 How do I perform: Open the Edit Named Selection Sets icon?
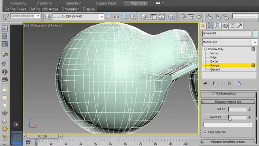(x=6, y=17)
